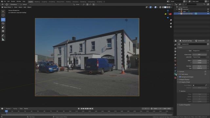210x118 pixels.
Task: Switch to wireframe viewport shading
Action: click(x=163, y=7)
